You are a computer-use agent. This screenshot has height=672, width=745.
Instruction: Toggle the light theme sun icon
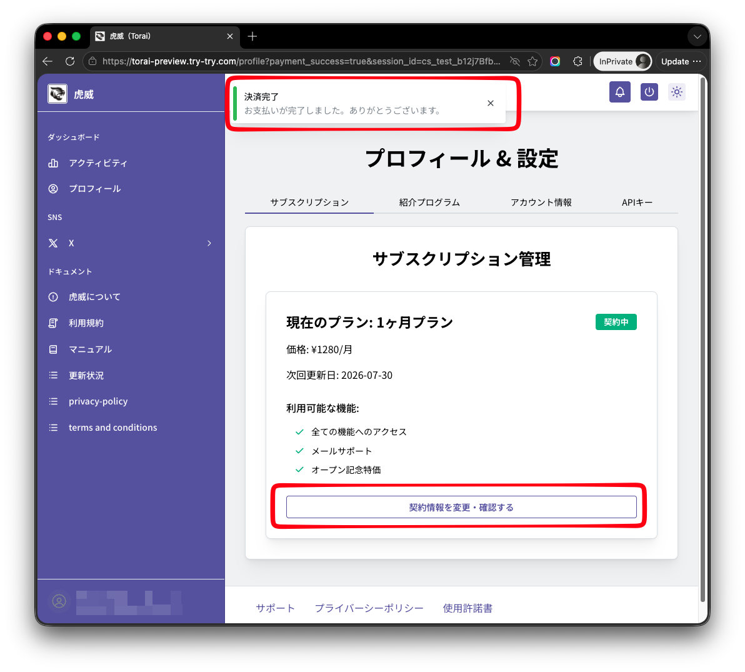click(x=677, y=92)
